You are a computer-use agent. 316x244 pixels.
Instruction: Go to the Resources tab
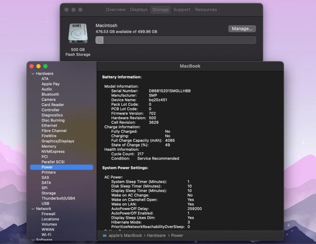pyautogui.click(x=206, y=9)
